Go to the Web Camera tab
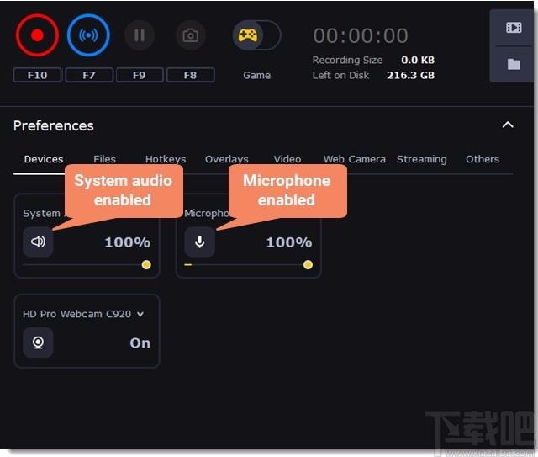This screenshot has width=538, height=457. coord(355,159)
